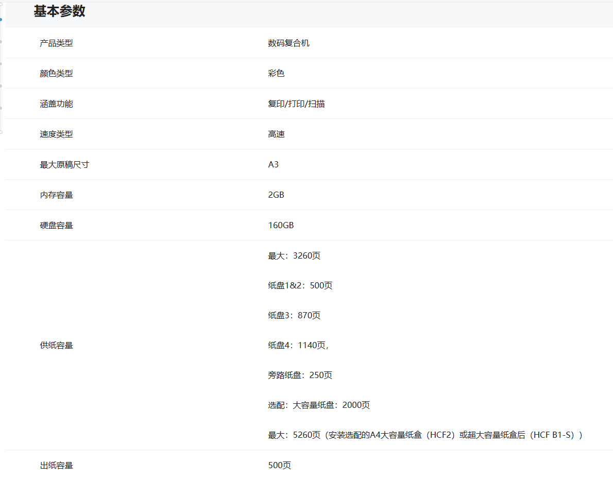The image size is (613, 479).
Task: Click the second gray navigation dot beside 颜色类型
Action: coord(1,64)
